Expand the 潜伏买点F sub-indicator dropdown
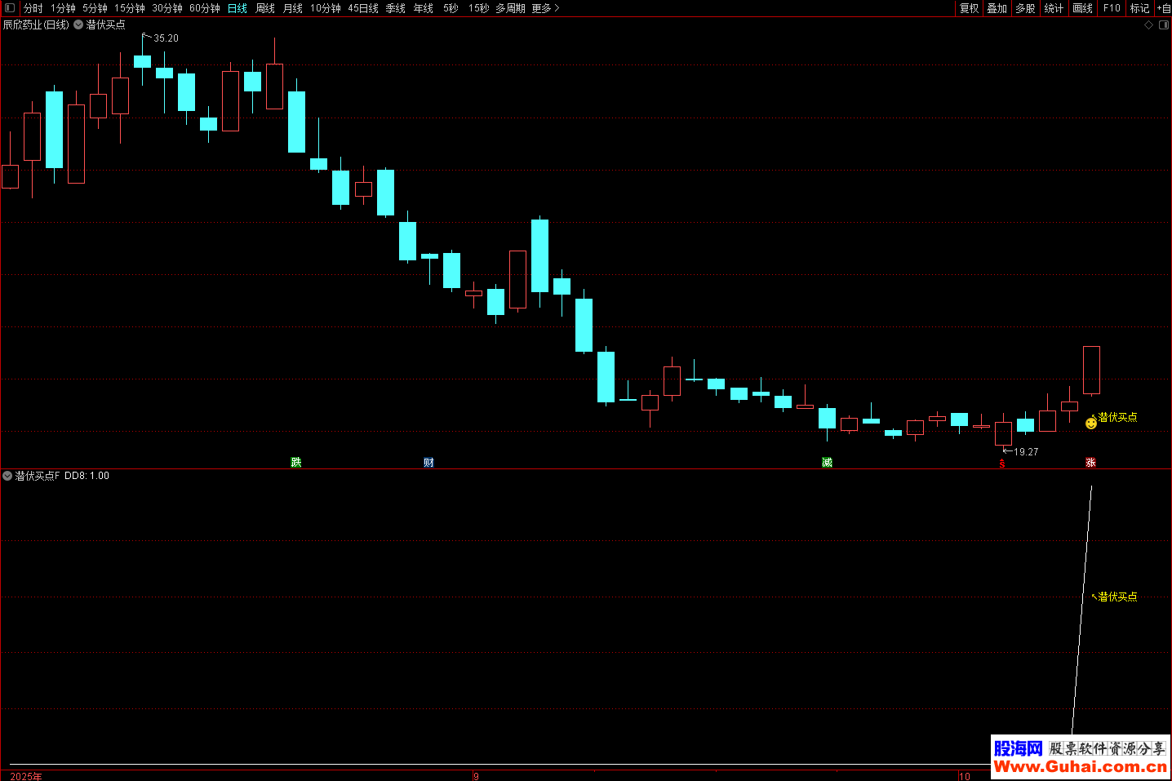Viewport: 1172px width, 781px height. 7,476
